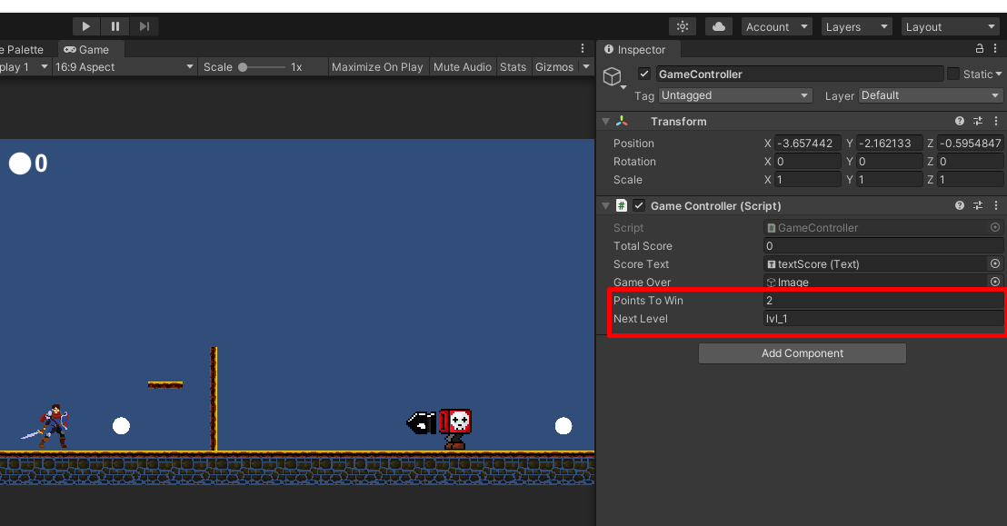Toggle the Static checkbox

[953, 74]
